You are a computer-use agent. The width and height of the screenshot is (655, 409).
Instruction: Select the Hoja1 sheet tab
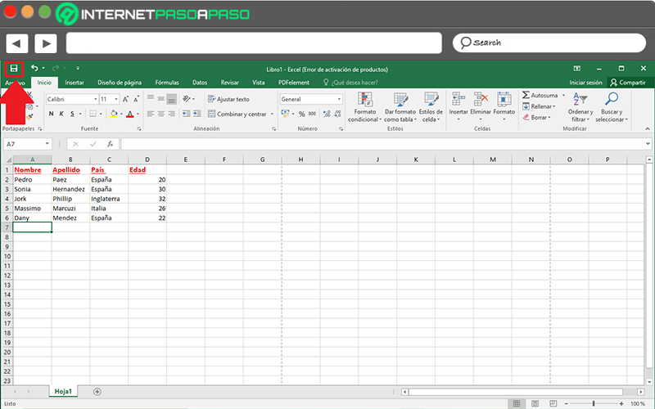[63, 392]
